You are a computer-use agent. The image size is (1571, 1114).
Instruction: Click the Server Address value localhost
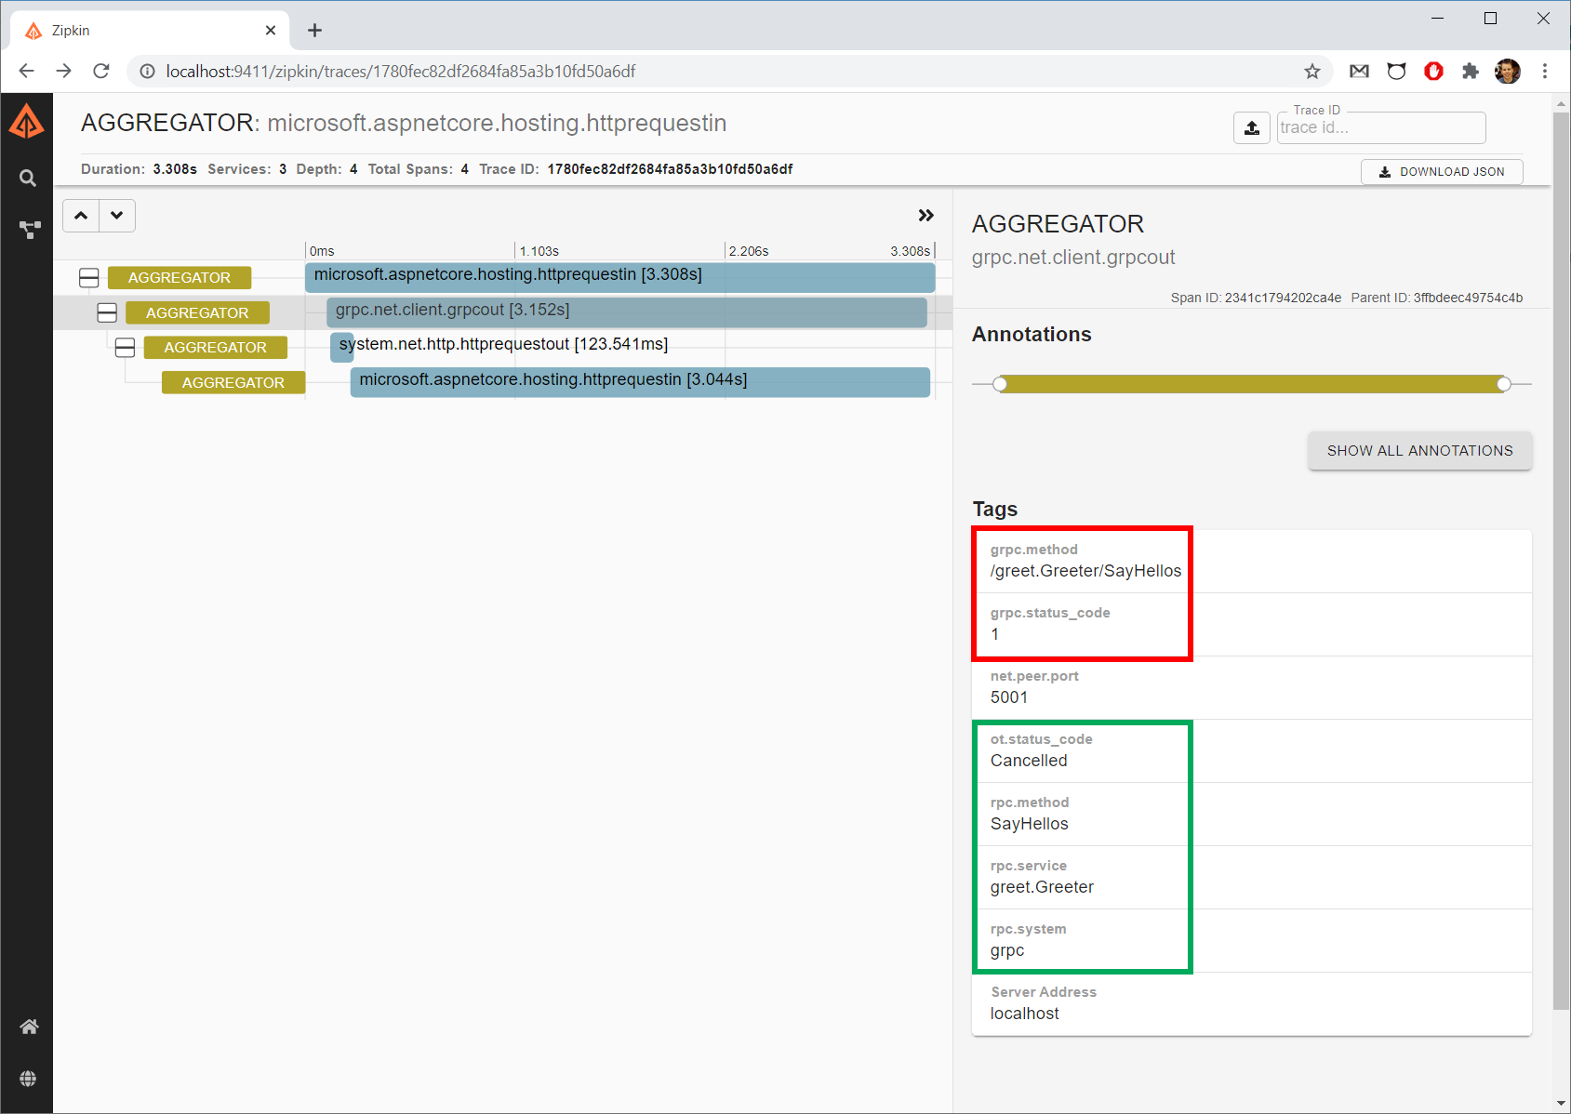1024,1014
